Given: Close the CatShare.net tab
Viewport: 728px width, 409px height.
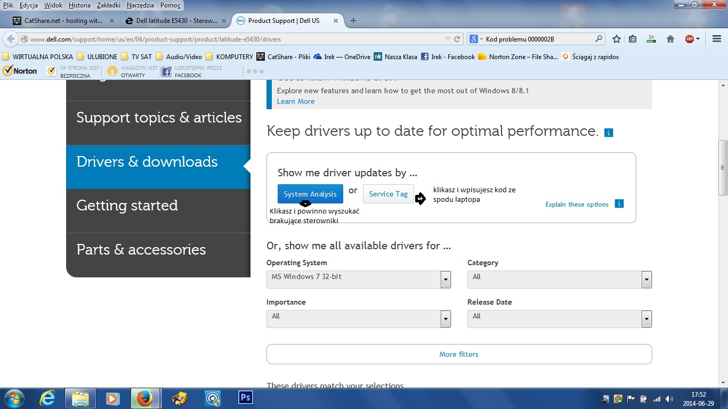Looking at the screenshot, I should click(112, 21).
